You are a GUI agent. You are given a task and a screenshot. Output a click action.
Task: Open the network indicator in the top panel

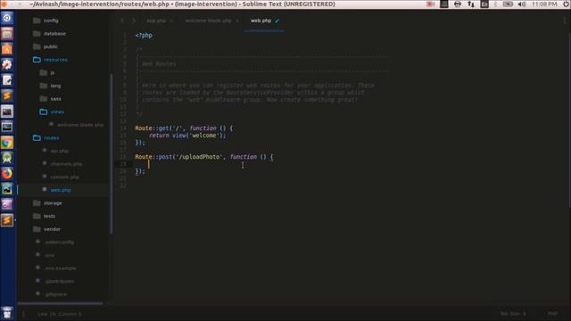click(x=471, y=4)
